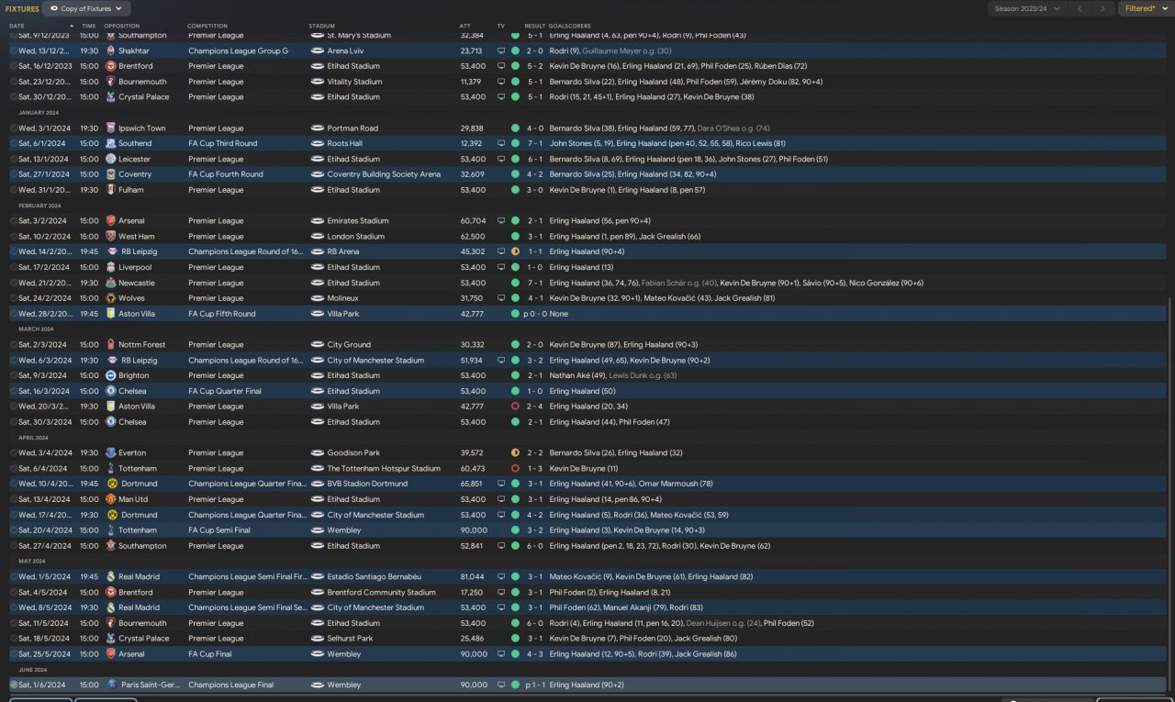Open the Copy of Fixtures view dropdown

(85, 8)
